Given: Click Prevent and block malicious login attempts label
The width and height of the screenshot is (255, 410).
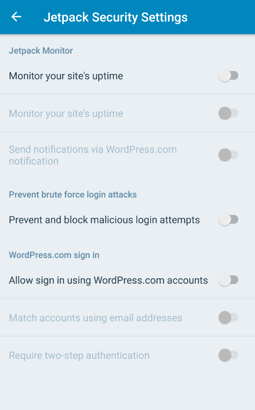Looking at the screenshot, I should pos(104,220).
